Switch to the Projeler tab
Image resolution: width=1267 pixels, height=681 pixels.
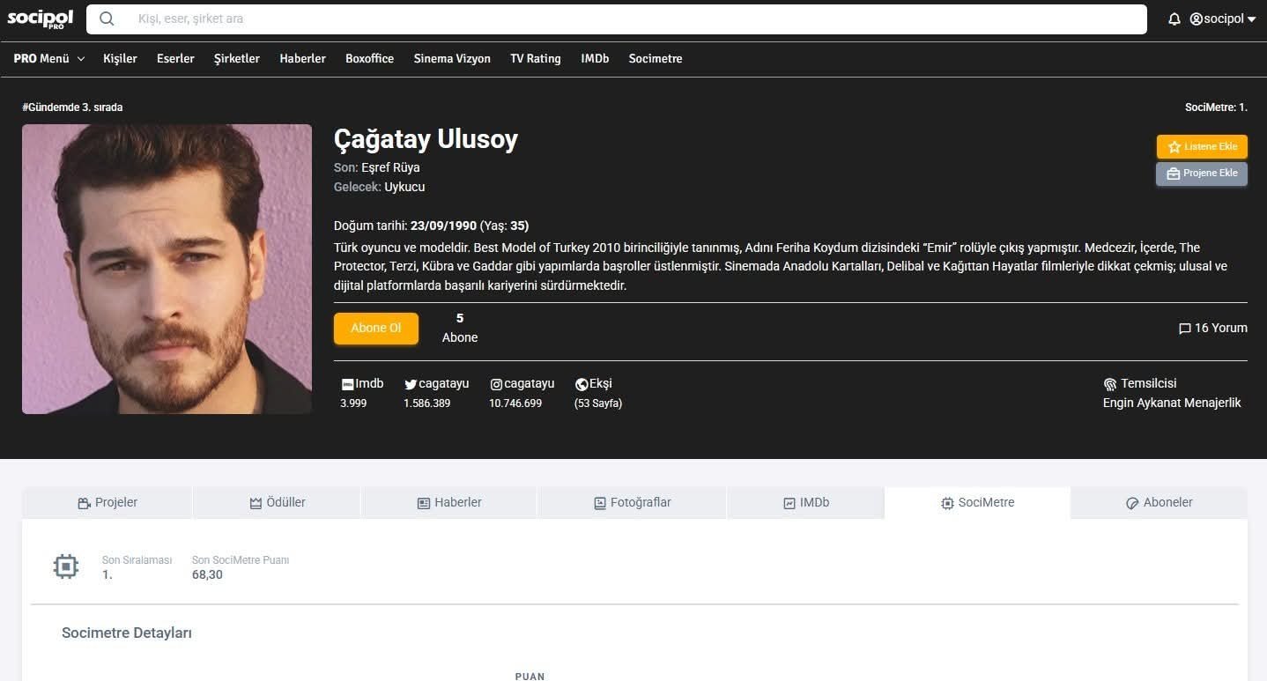[107, 503]
